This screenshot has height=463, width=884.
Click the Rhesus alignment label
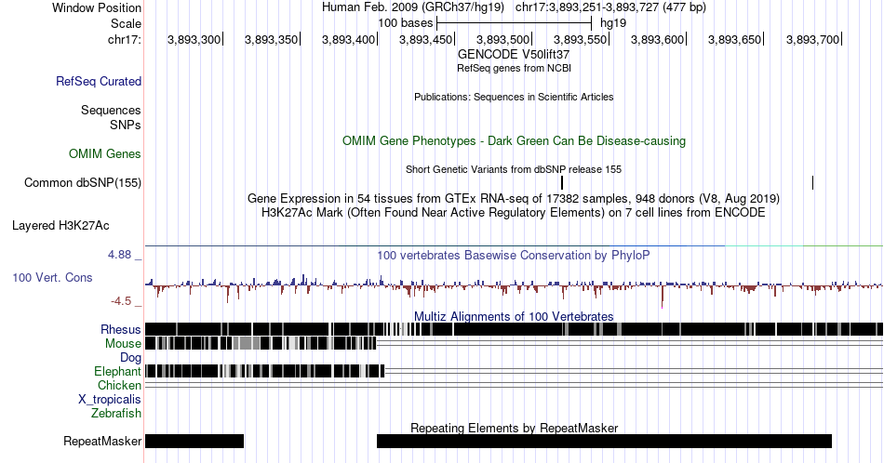[121, 329]
